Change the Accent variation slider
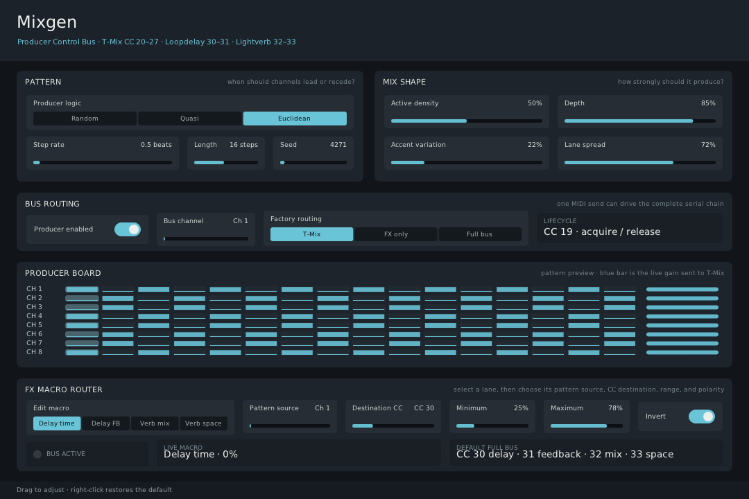The height and width of the screenshot is (499, 749). [x=466, y=162]
